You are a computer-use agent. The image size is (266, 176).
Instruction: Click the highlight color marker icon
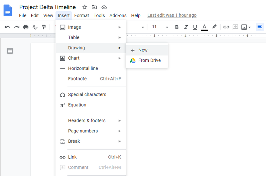coord(214,27)
